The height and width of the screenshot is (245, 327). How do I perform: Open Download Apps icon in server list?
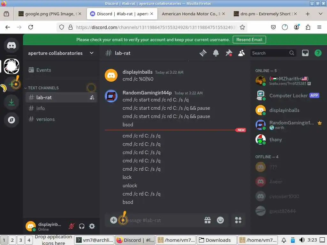pyautogui.click(x=11, y=102)
